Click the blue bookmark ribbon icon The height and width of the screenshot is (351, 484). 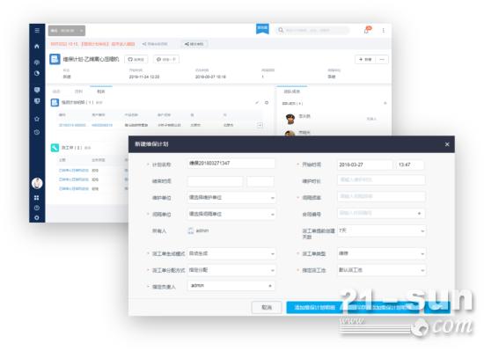pyautogui.click(x=262, y=29)
